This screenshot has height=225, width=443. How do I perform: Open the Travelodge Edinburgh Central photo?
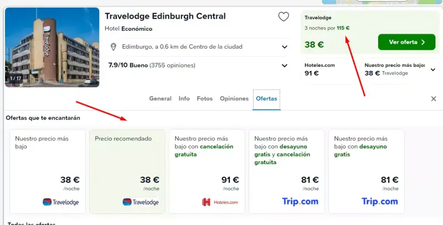[x=52, y=48]
